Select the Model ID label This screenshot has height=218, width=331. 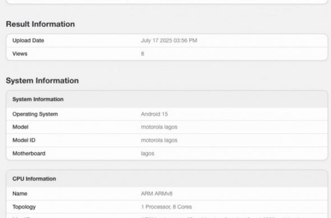24,140
